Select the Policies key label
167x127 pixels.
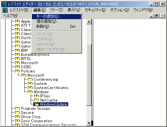coord(28,71)
